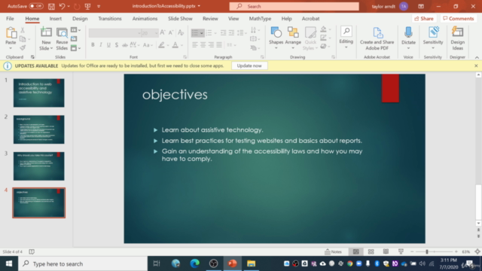Switch to the Animations tab

pyautogui.click(x=145, y=18)
